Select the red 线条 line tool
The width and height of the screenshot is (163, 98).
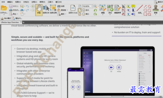pos(140,9)
